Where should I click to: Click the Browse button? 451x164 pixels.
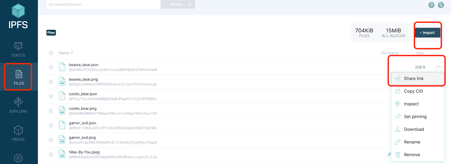pos(178,4)
